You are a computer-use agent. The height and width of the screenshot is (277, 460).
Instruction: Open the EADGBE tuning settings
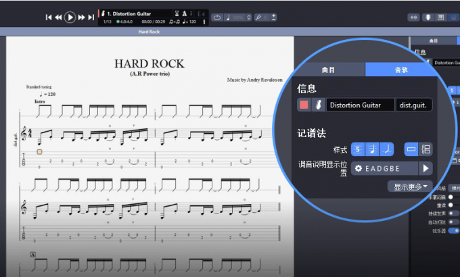point(385,168)
